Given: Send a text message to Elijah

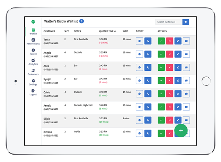Looking at the screenshot, I should tap(140, 120).
